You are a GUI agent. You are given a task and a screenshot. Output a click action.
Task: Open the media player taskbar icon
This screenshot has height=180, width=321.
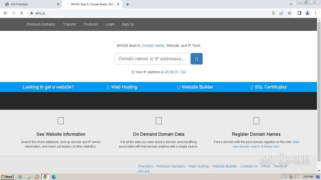[x=37, y=177]
